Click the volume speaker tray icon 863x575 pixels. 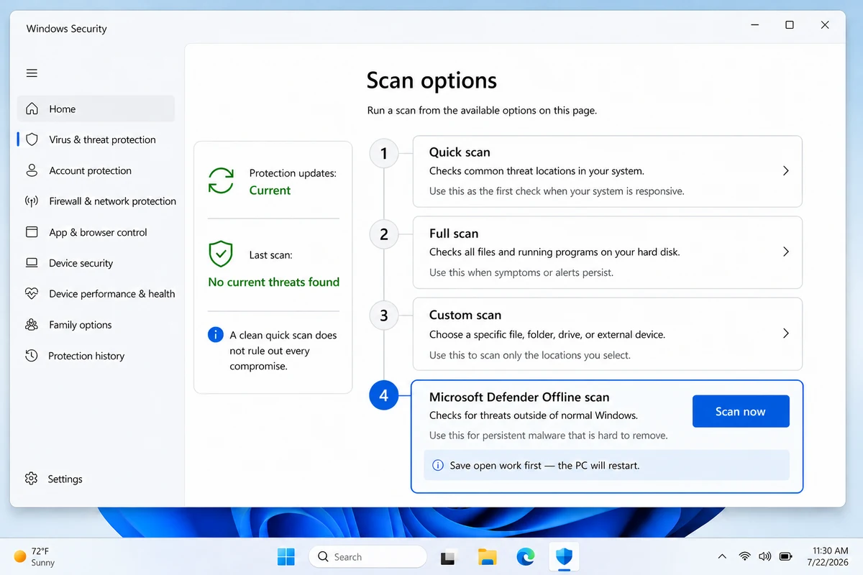pyautogui.click(x=765, y=556)
